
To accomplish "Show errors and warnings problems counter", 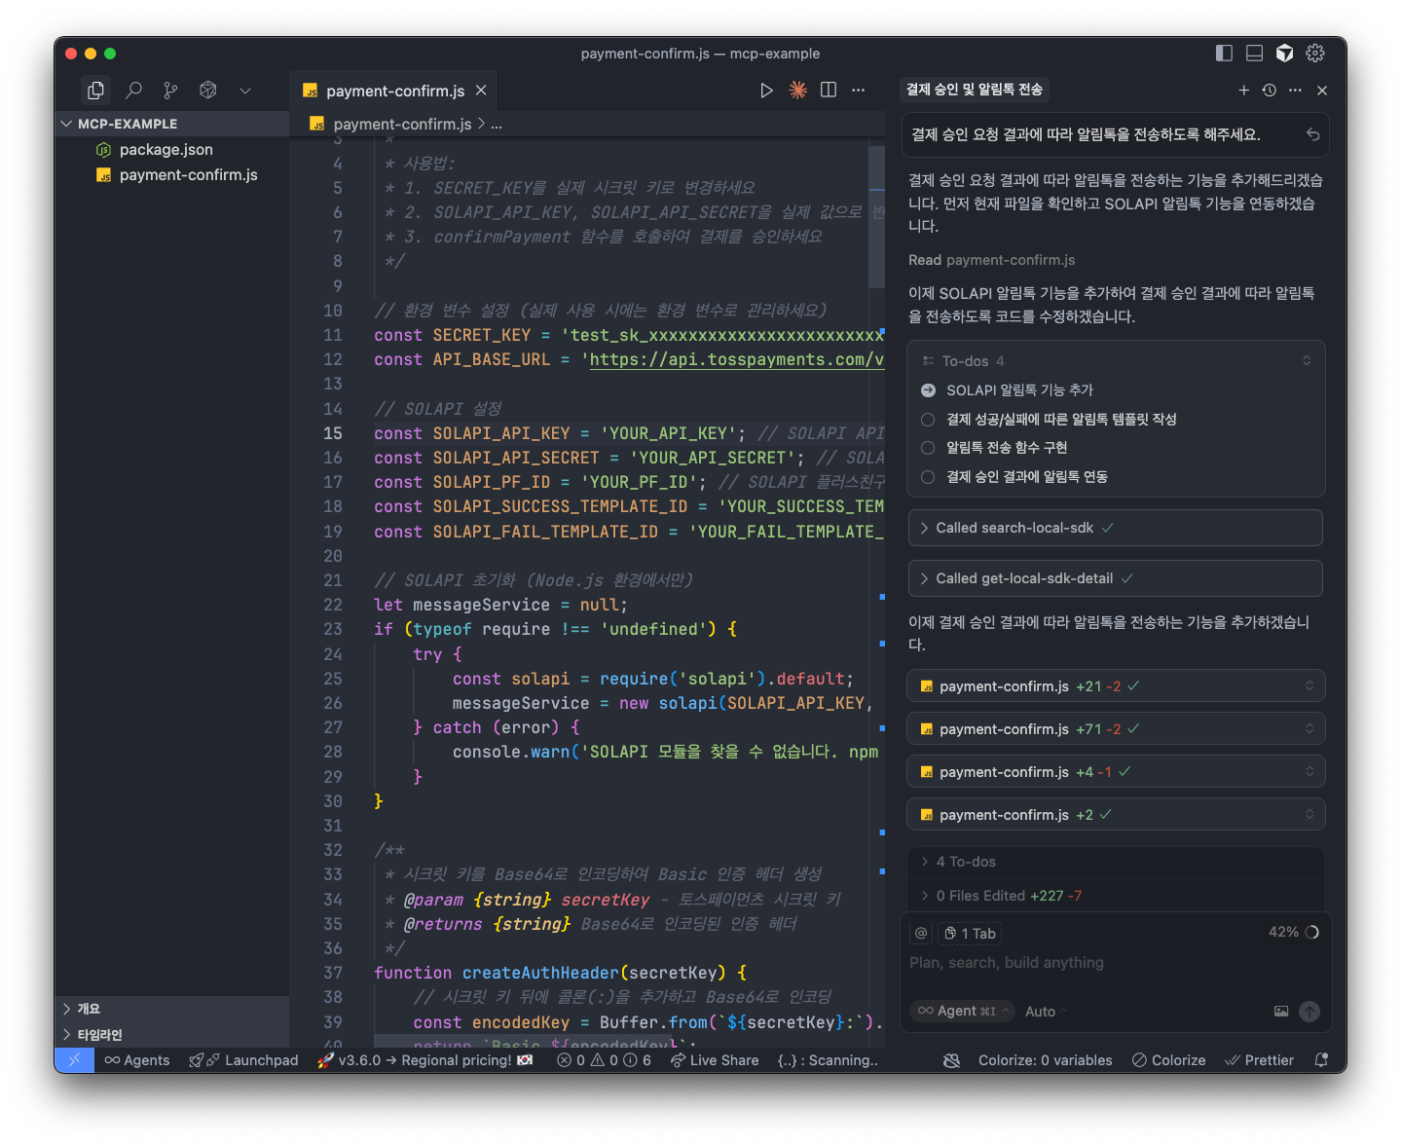I will coord(604,1060).
